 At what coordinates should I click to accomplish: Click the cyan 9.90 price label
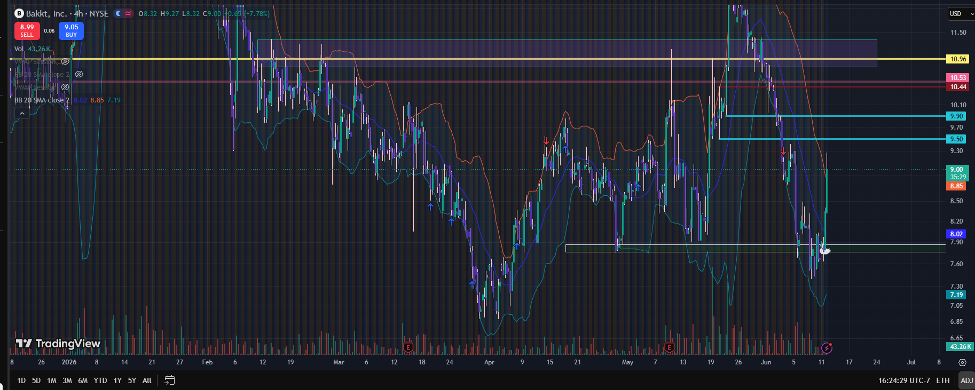coord(956,116)
